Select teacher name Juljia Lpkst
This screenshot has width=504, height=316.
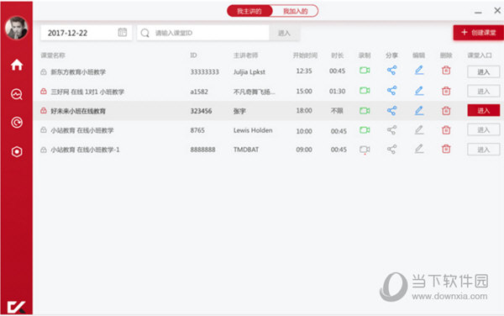tap(249, 72)
